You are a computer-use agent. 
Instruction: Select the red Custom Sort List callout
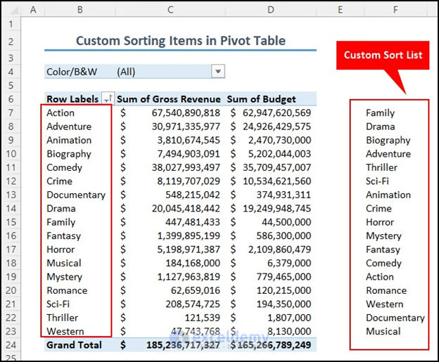(383, 56)
